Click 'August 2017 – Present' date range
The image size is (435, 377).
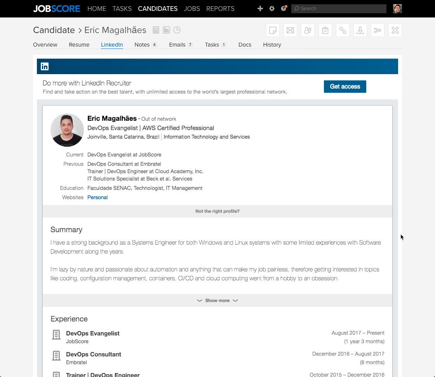tap(358, 333)
